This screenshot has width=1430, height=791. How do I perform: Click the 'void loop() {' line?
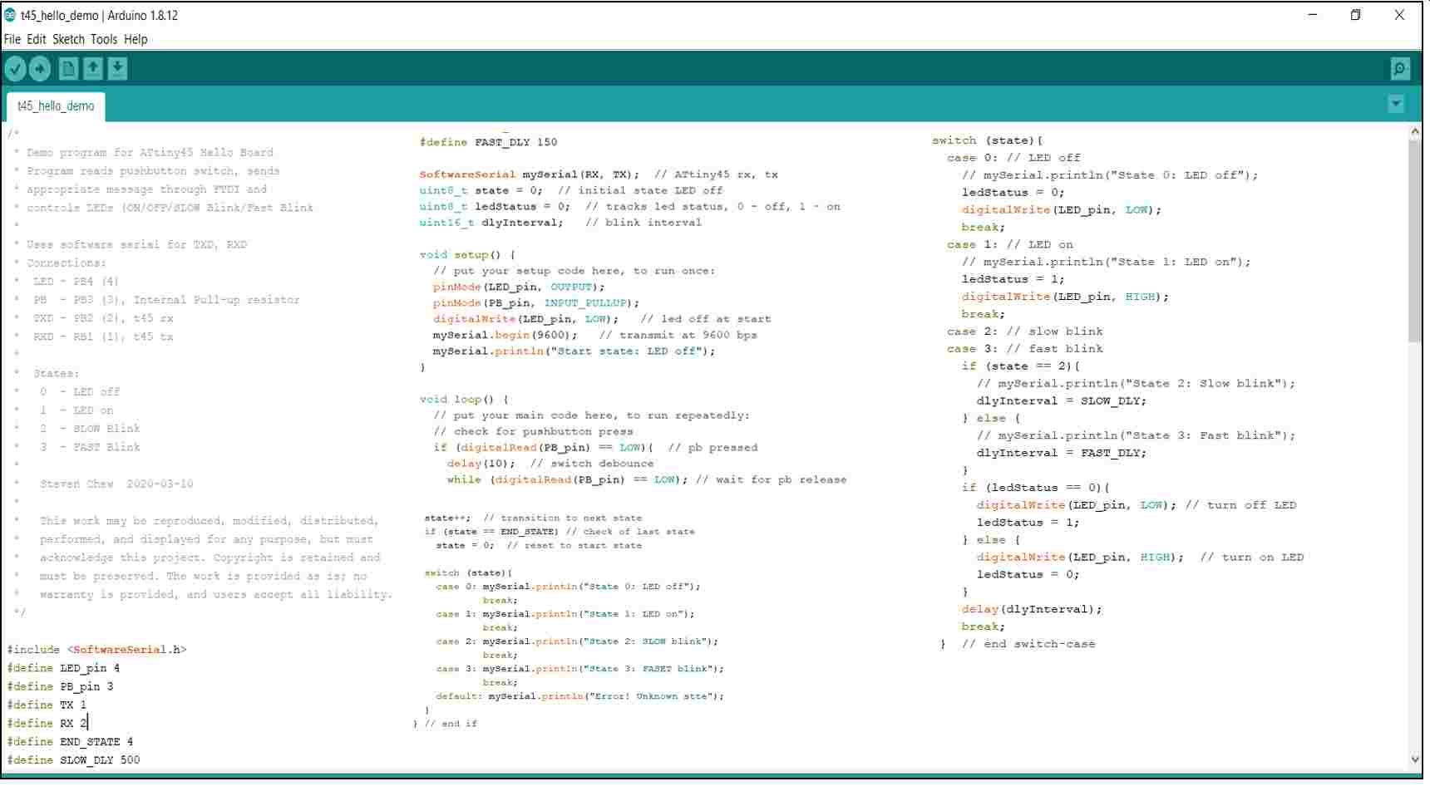(464, 400)
